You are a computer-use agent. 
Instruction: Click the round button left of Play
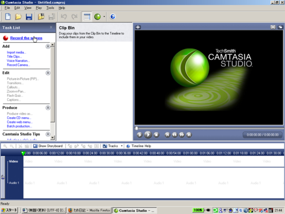(x=140, y=135)
